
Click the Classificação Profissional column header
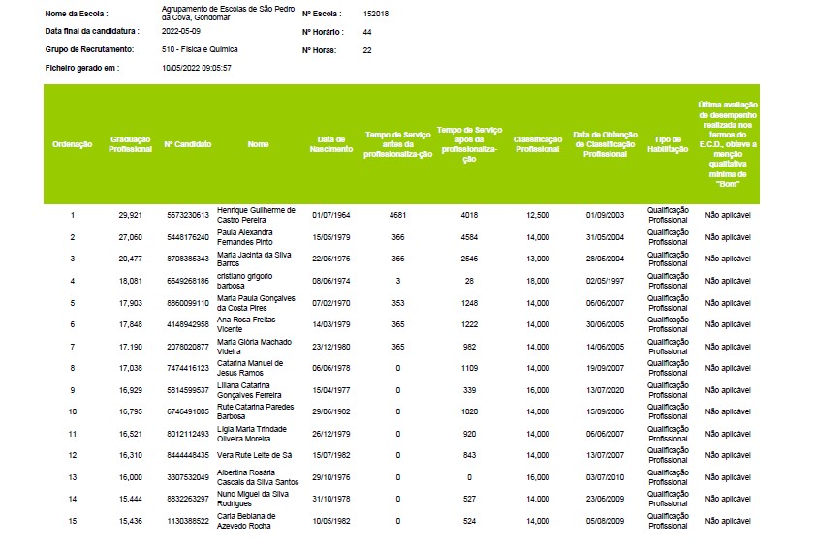(537, 144)
